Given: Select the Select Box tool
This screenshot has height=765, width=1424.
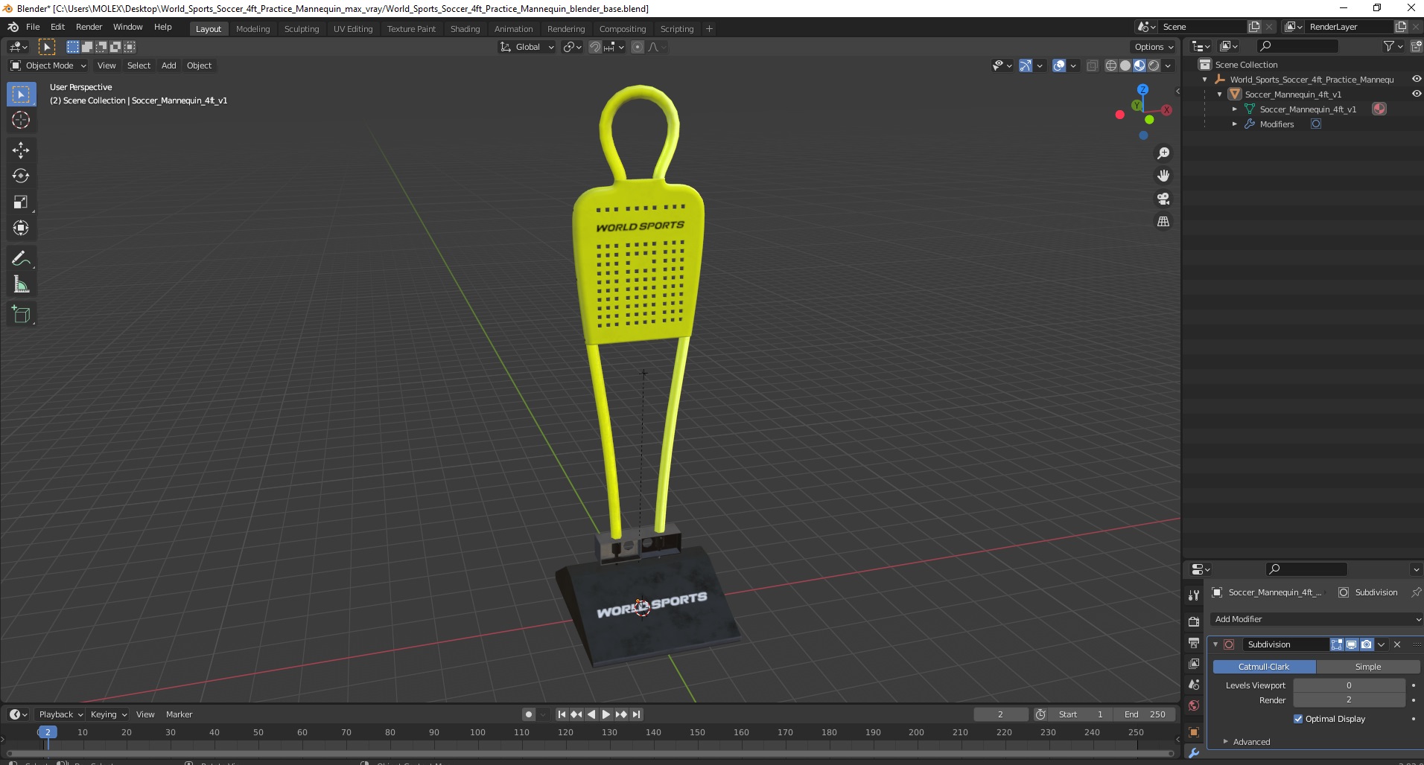Looking at the screenshot, I should tap(21, 95).
